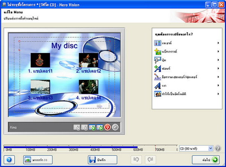Click the blue question mark help button
This screenshot has width=226, height=167.
[9, 160]
